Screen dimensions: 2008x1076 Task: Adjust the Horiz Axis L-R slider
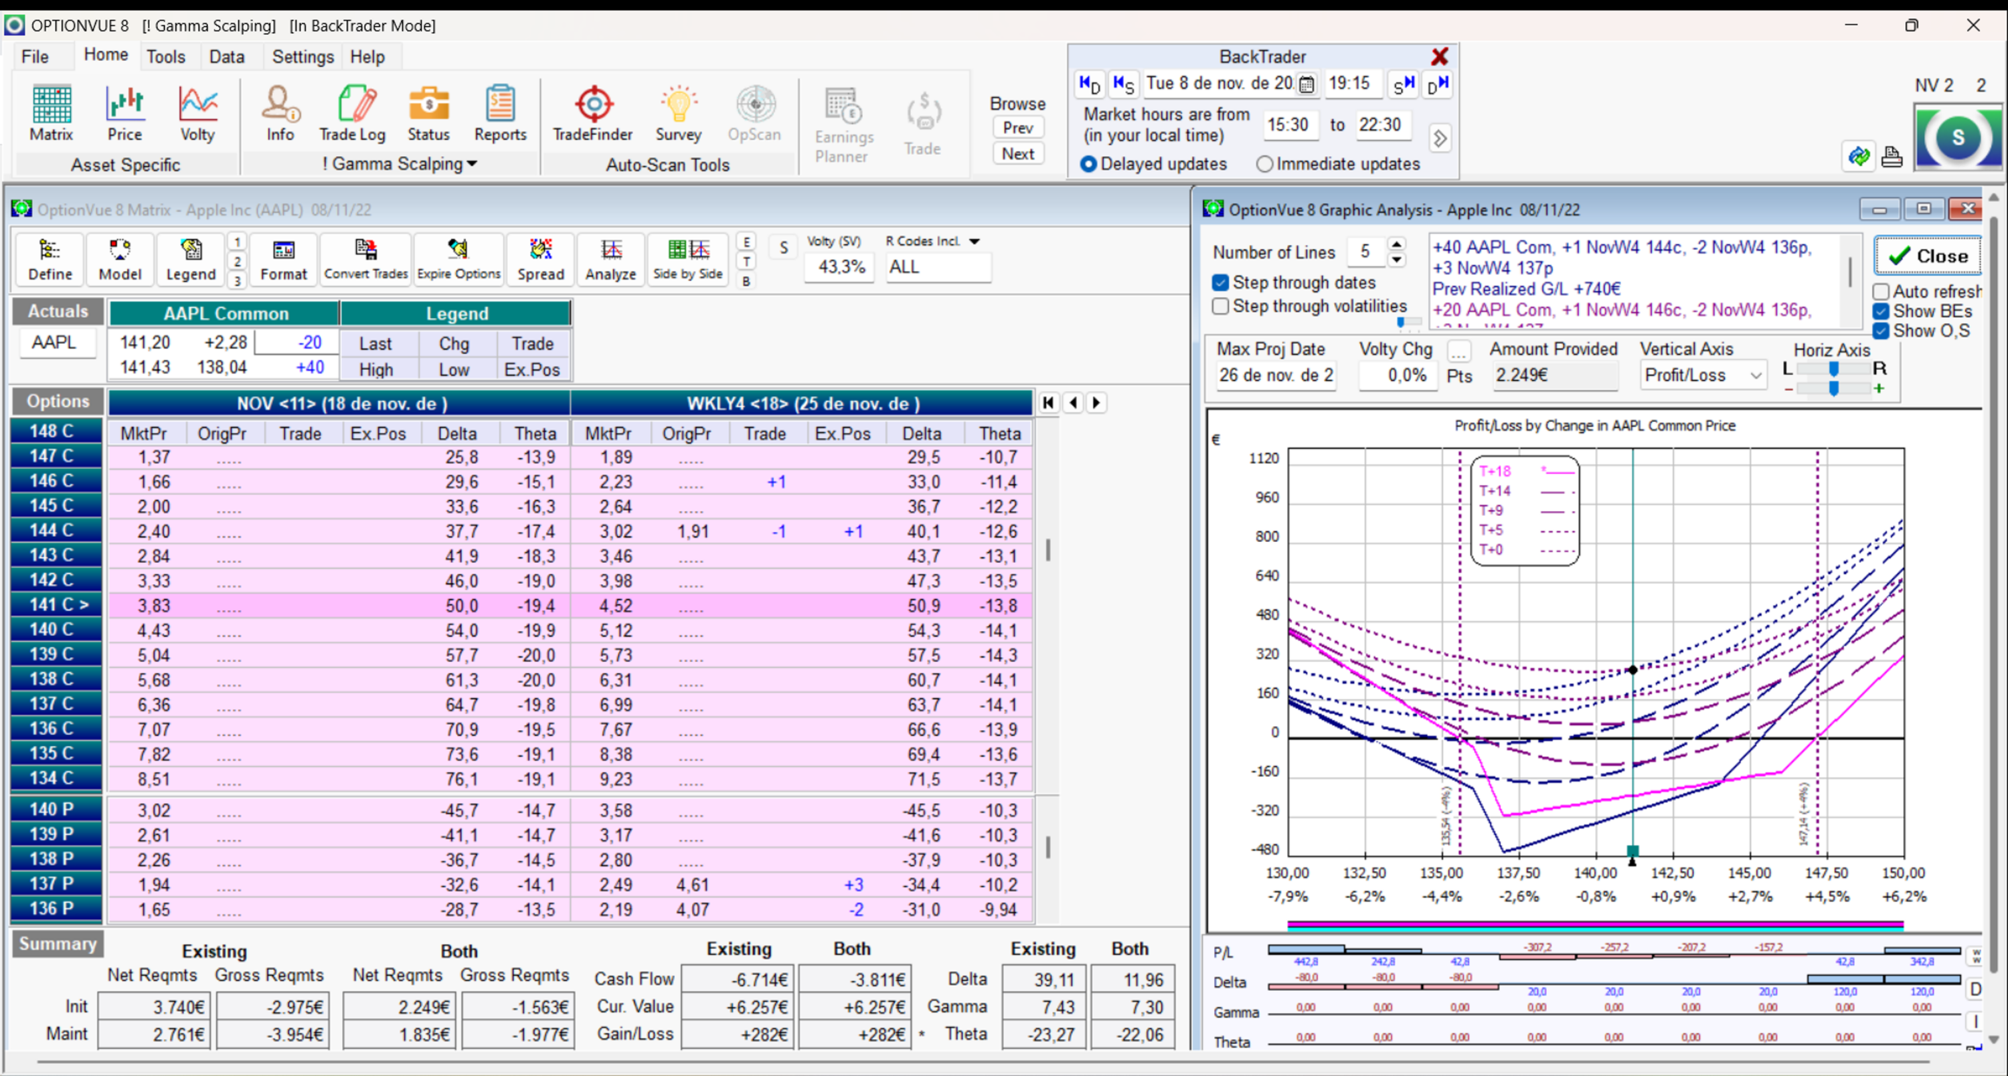pos(1834,369)
